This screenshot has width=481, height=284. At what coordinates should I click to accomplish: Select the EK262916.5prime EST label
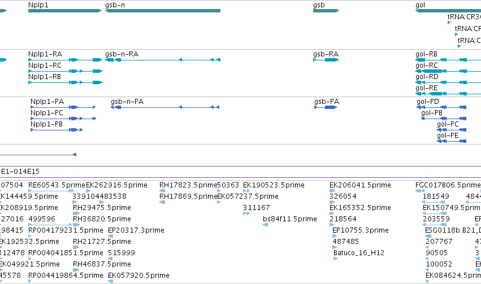[116, 185]
